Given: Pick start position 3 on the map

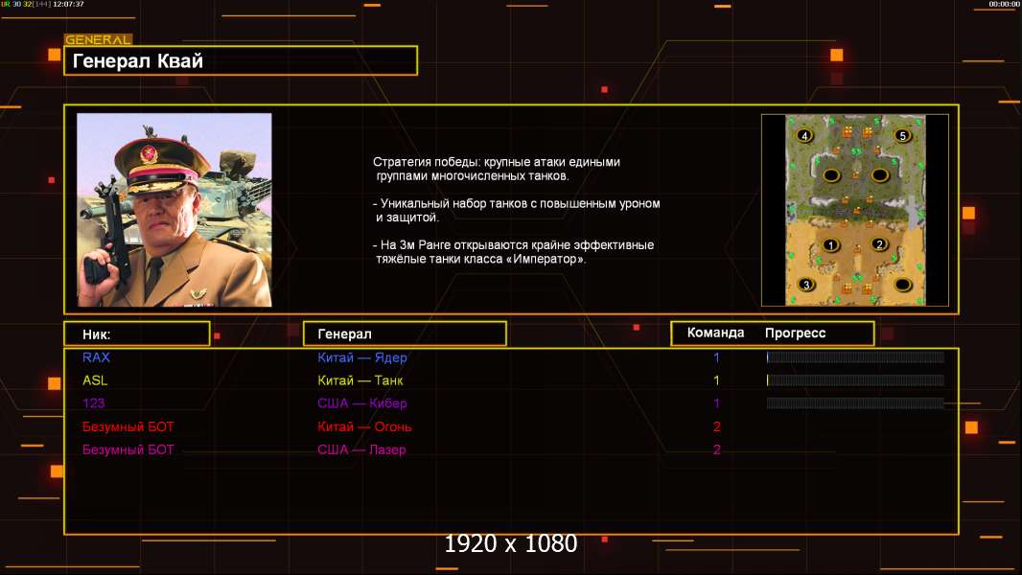Looking at the screenshot, I should pos(807,285).
